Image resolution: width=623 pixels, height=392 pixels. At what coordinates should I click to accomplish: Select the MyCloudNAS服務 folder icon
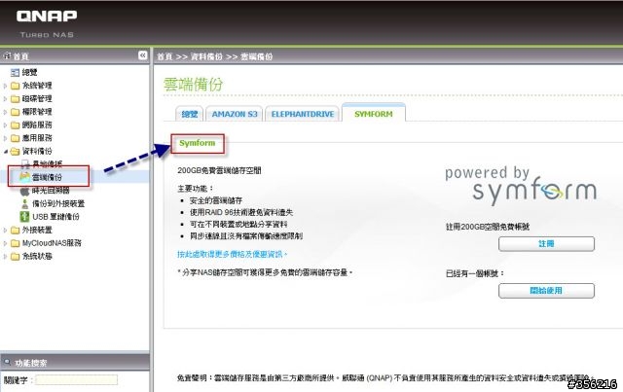pos(16,243)
